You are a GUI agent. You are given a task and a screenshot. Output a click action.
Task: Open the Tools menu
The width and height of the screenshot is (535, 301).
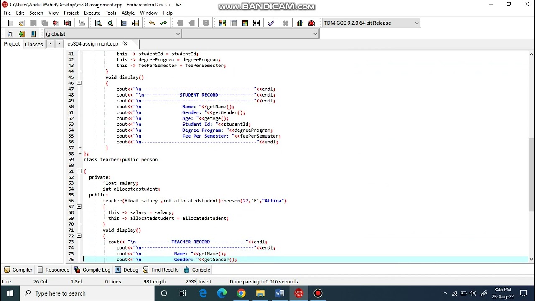pos(111,13)
